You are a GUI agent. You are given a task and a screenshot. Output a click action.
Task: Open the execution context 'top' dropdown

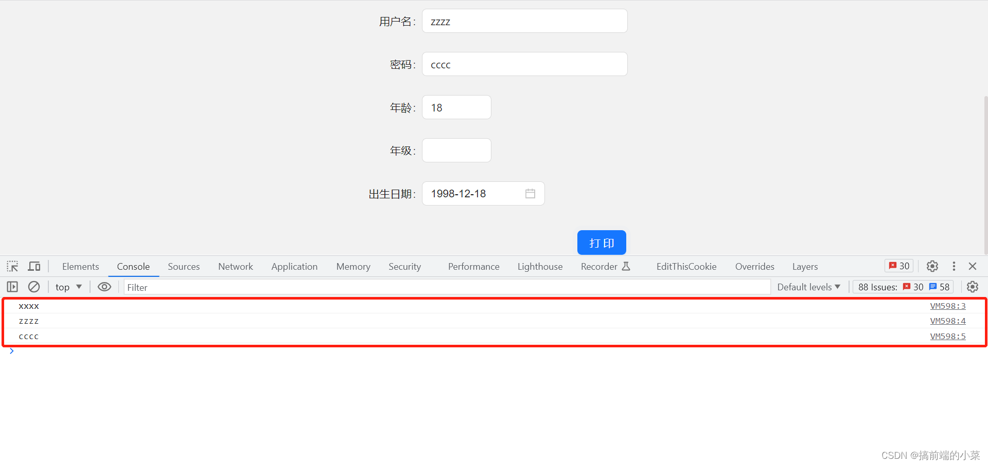click(x=67, y=287)
